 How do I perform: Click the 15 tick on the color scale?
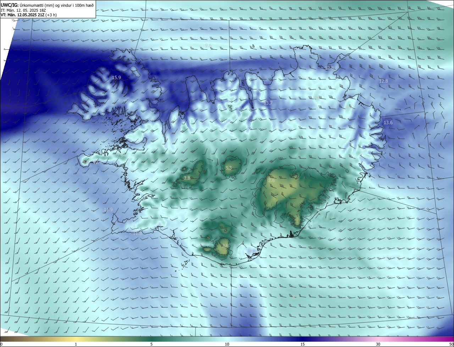click(303, 345)
